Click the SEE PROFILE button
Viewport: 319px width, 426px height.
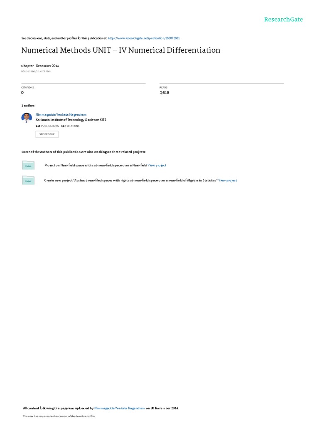coord(47,134)
